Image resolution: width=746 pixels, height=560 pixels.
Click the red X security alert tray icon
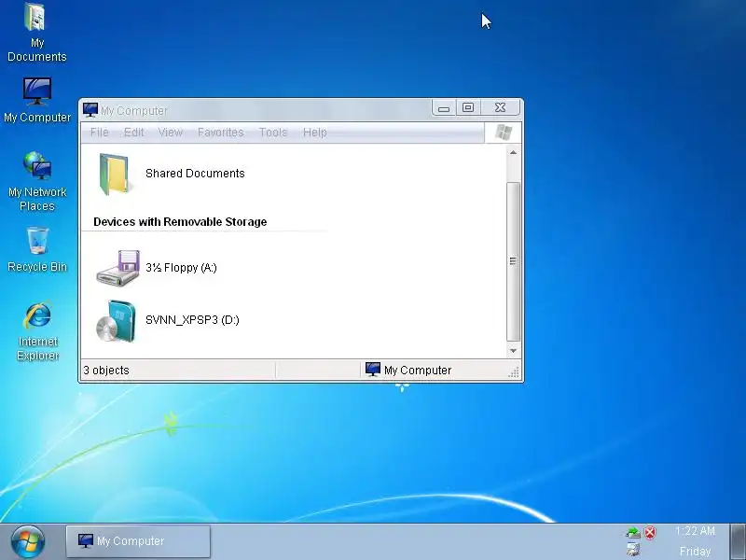click(650, 532)
